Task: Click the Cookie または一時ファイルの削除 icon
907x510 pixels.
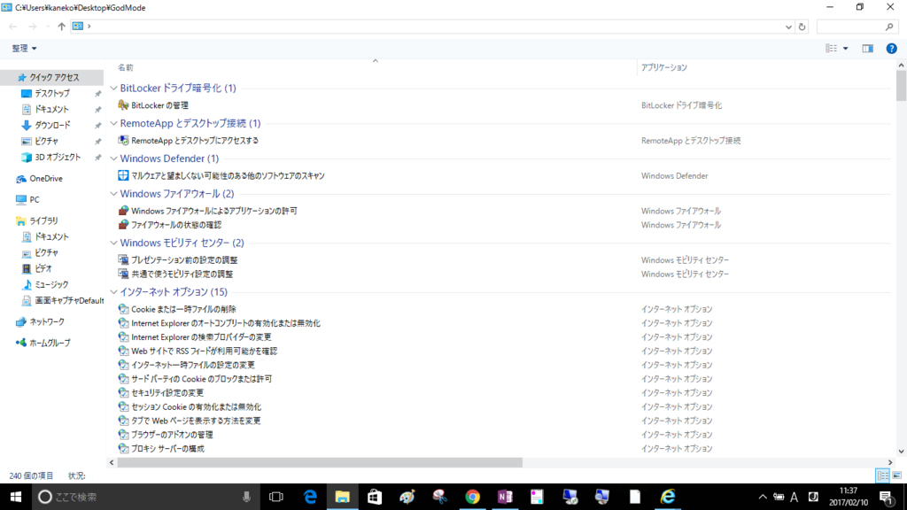Action: pos(123,309)
